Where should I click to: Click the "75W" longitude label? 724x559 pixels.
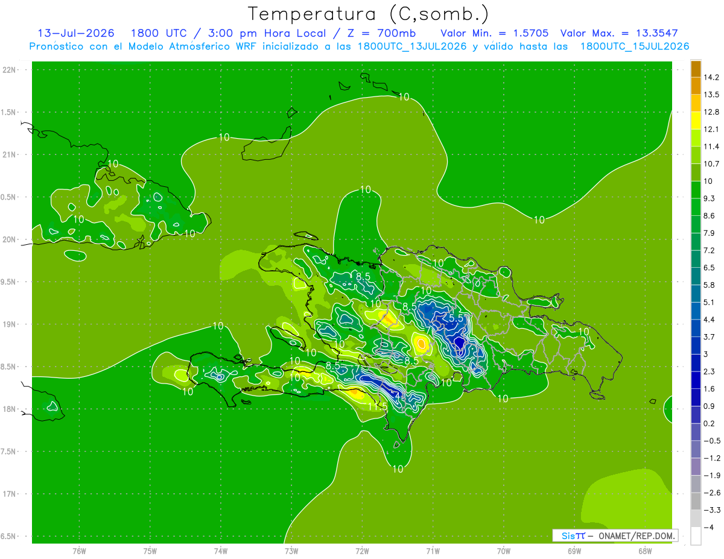coord(150,551)
